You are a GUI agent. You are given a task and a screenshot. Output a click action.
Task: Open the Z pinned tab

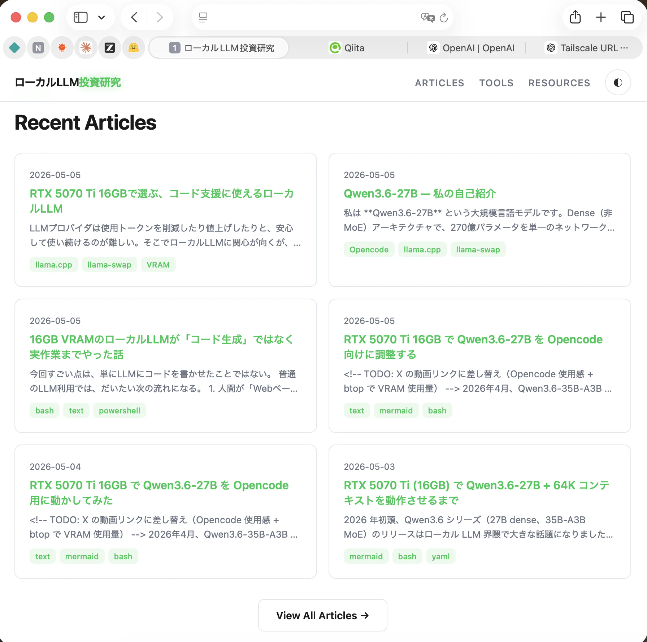[x=110, y=48]
